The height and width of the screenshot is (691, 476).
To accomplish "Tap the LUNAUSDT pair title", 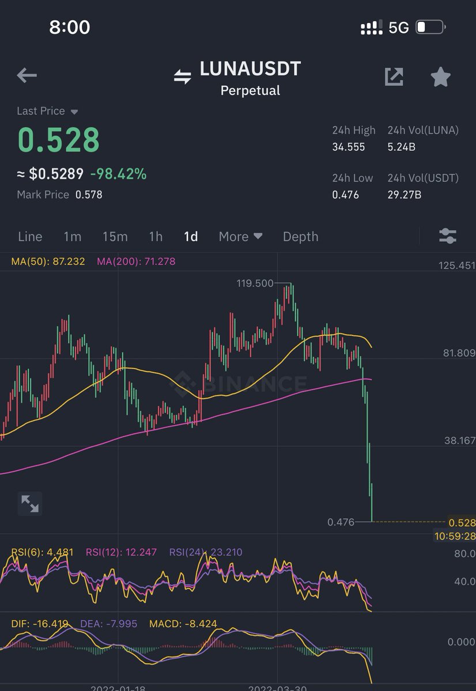I will [x=250, y=69].
